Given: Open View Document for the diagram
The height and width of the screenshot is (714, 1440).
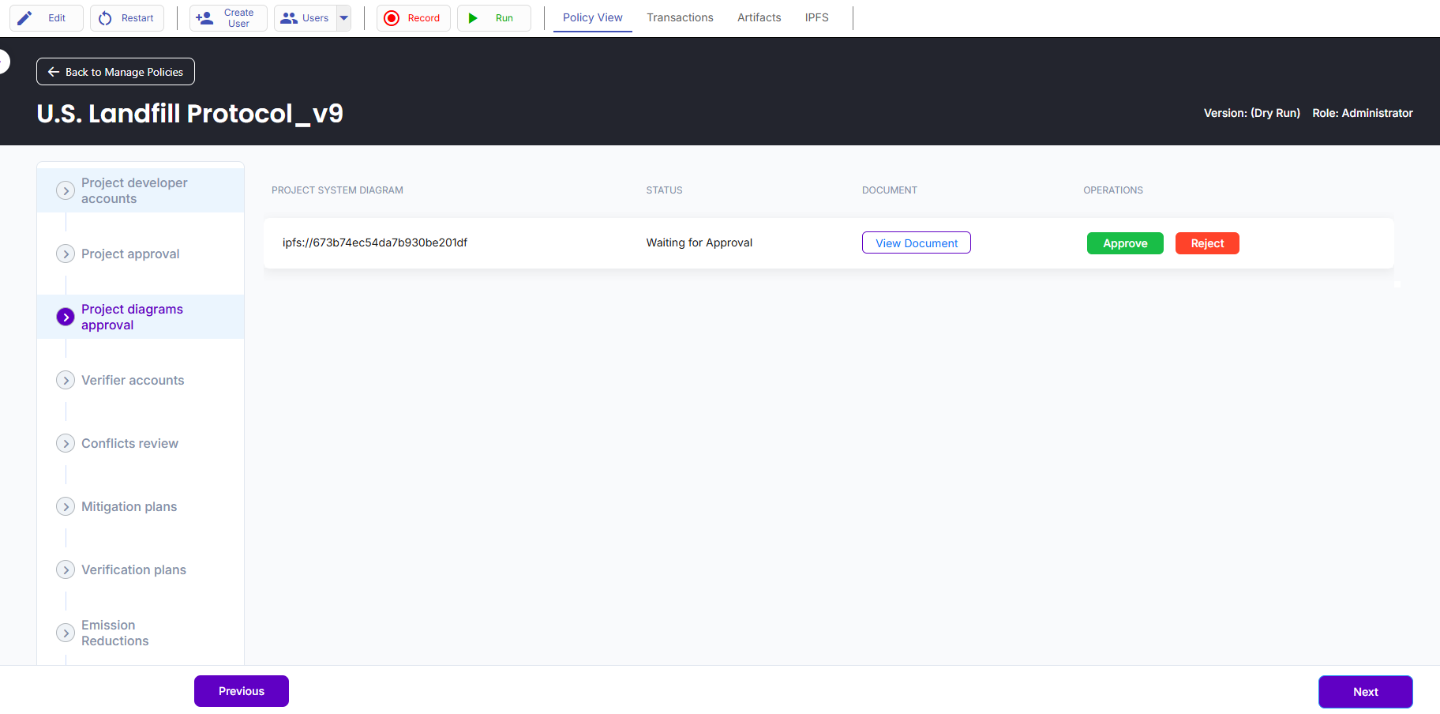Looking at the screenshot, I should click(916, 243).
